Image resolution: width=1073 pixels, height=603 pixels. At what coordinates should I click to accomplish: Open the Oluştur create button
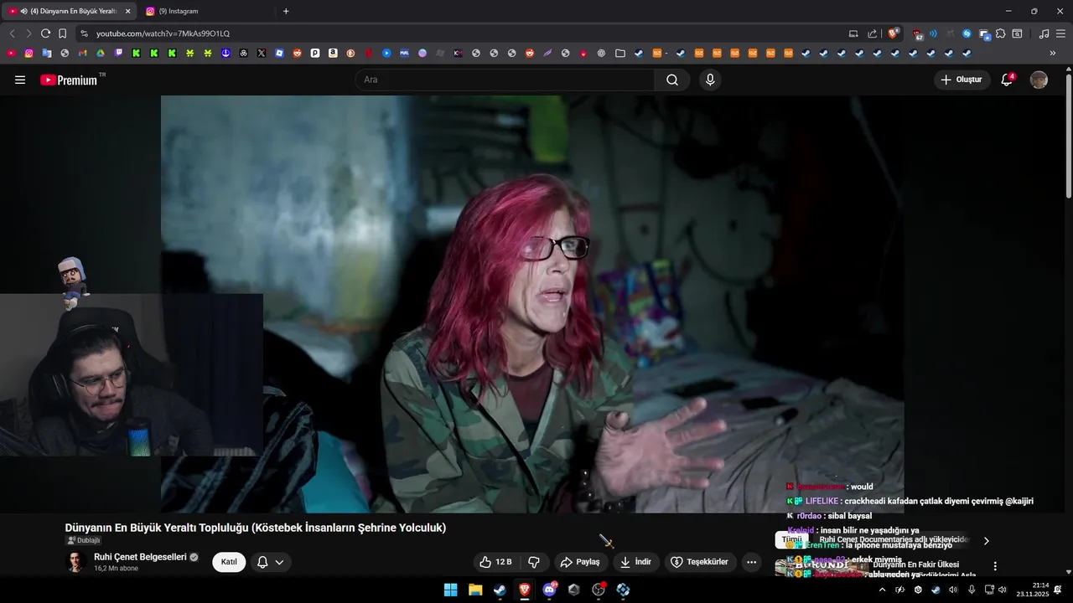(962, 80)
